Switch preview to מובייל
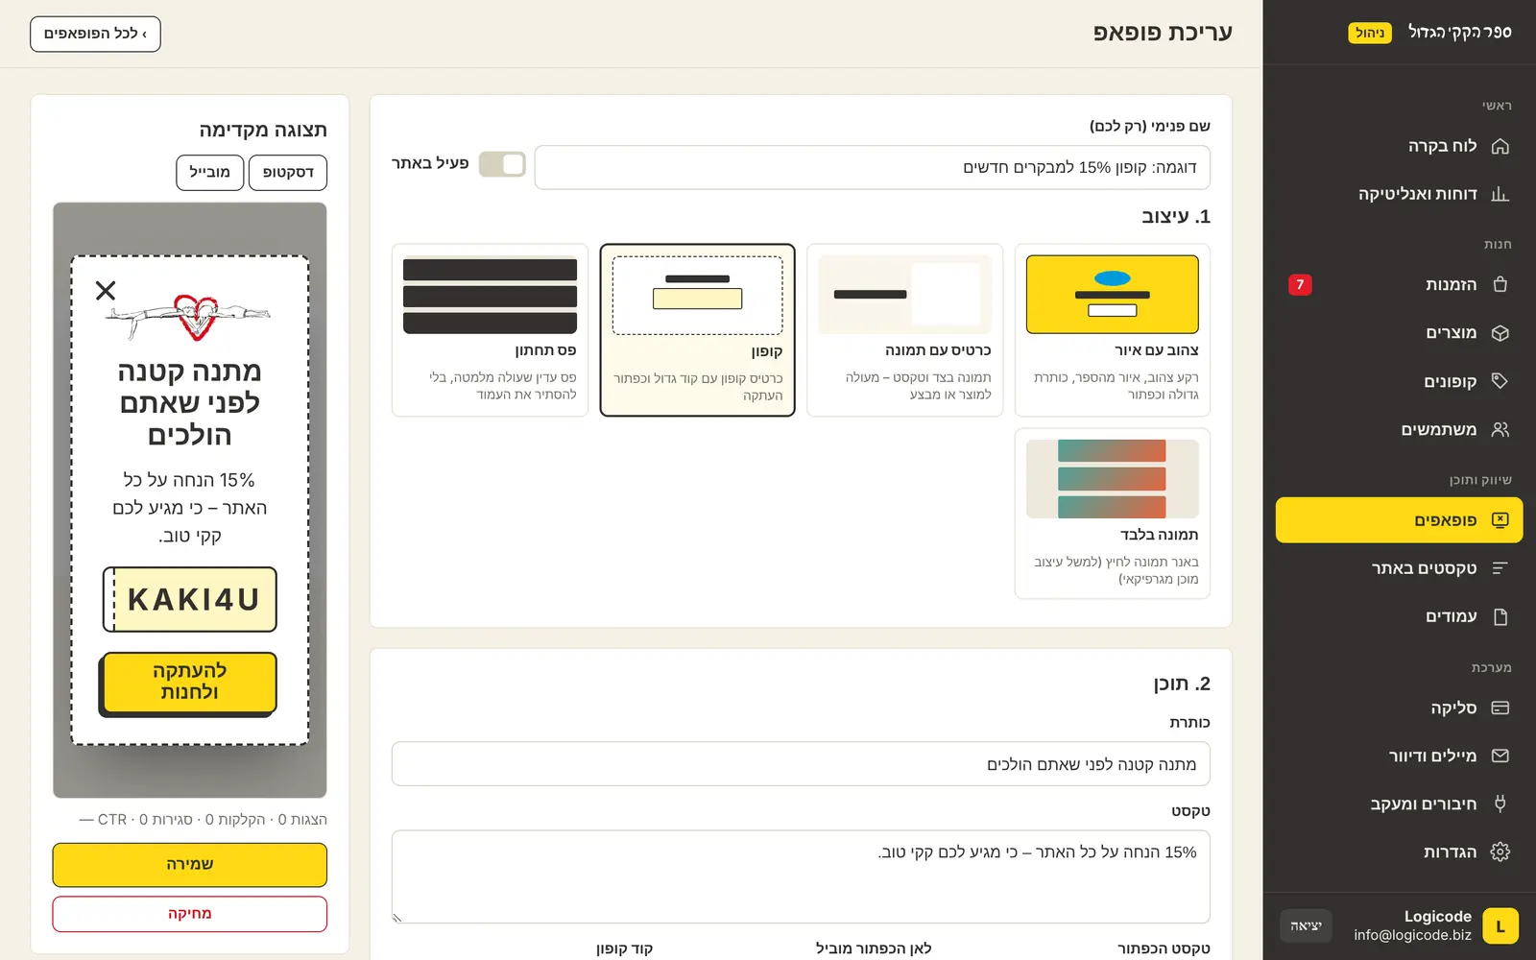The height and width of the screenshot is (960, 1536). pyautogui.click(x=209, y=173)
